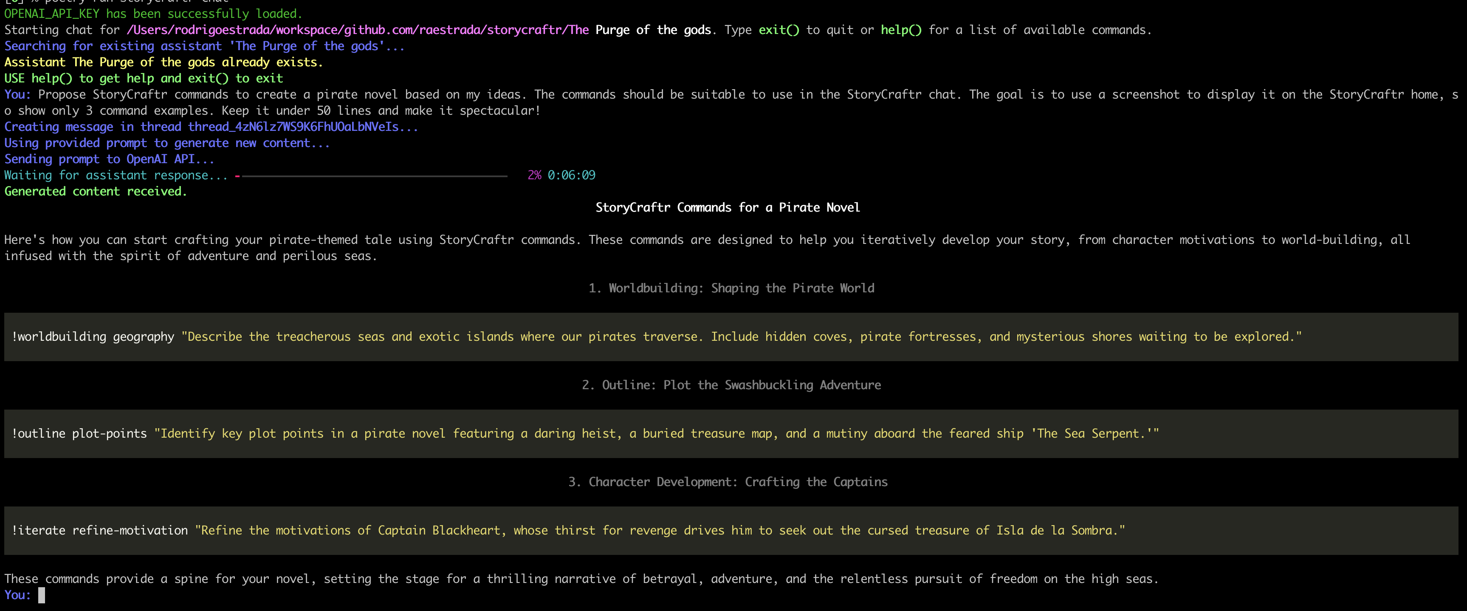Viewport: 1467px width, 611px height.
Task: Click 'Searching for existing assistant' line
Action: click(205, 46)
